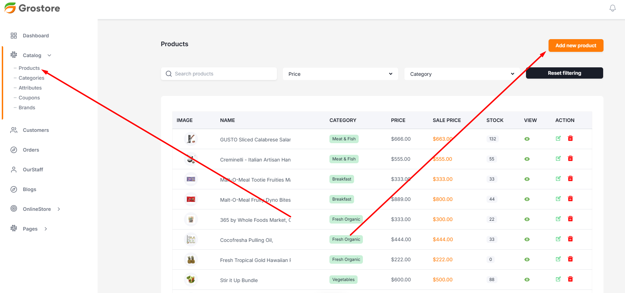Click edit icon for Cocofresha Pulling Oil

[558, 239]
